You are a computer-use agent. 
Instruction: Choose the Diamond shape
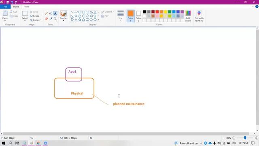tap(76, 16)
